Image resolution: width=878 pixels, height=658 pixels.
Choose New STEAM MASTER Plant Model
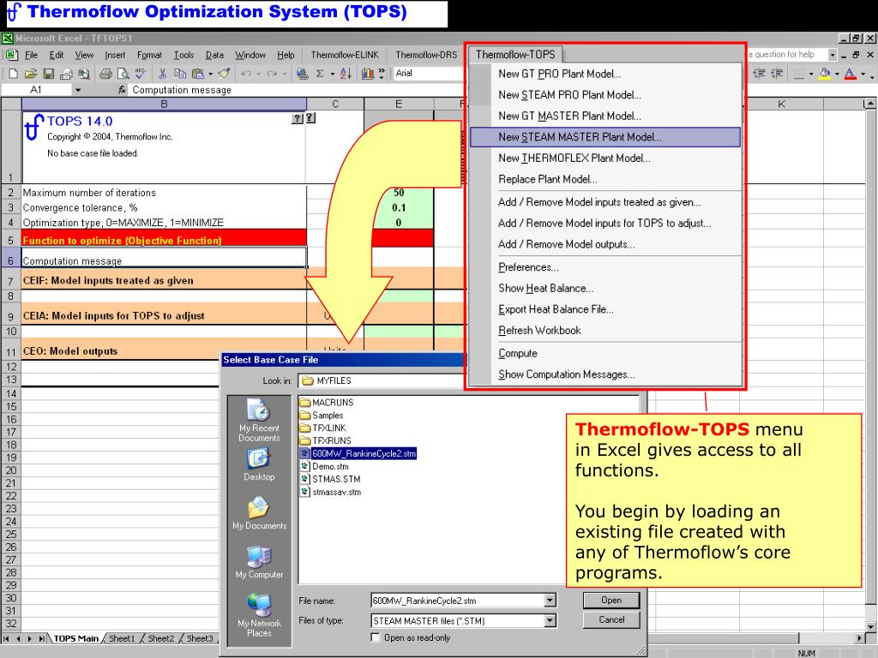click(x=604, y=137)
